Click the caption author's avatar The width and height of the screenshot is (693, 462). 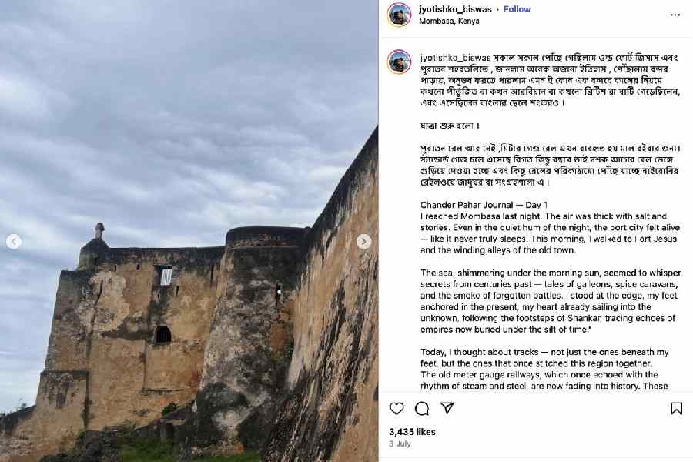399,62
